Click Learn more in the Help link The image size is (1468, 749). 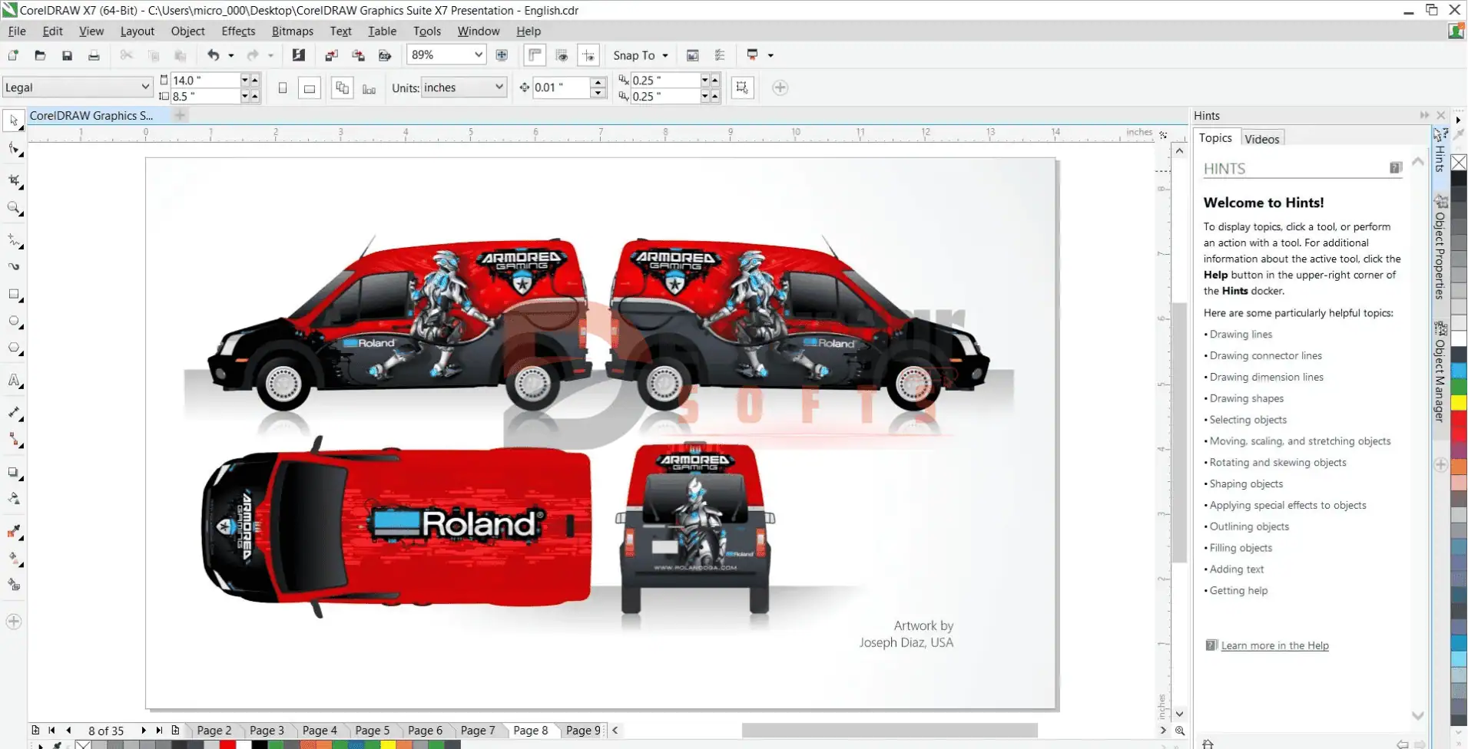[x=1274, y=645]
